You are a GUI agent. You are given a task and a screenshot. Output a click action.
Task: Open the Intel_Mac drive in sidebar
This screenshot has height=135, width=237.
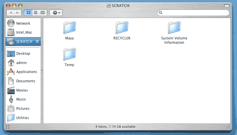tap(24, 32)
